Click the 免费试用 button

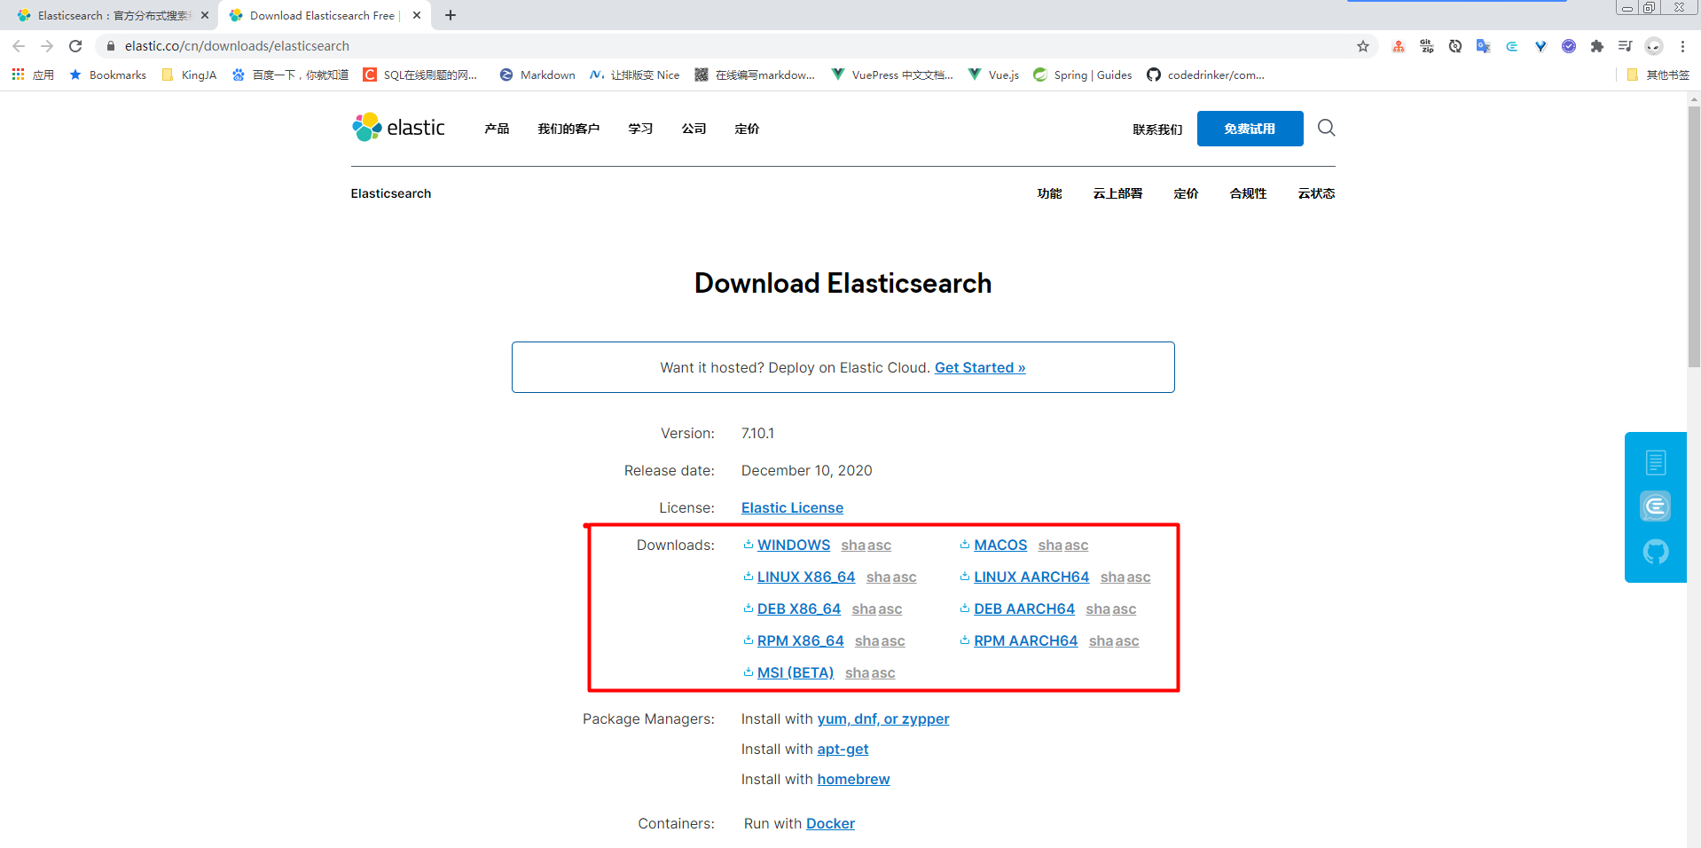(x=1250, y=129)
